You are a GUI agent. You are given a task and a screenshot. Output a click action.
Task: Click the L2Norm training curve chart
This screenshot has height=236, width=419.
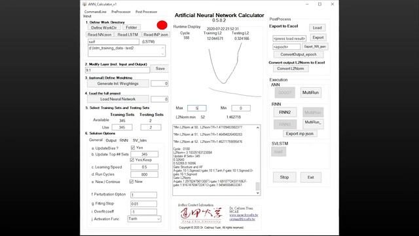click(x=234, y=69)
